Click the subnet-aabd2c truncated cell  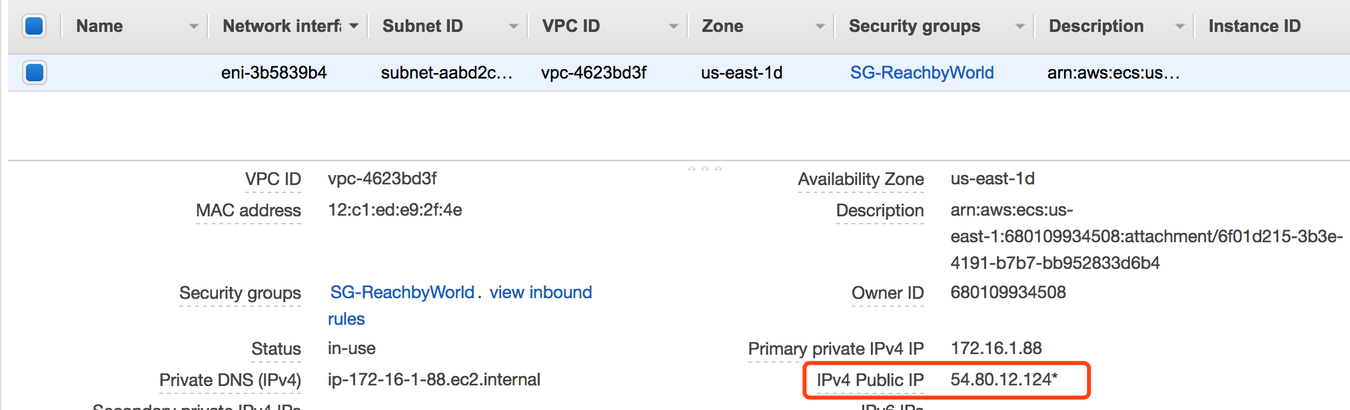(446, 73)
